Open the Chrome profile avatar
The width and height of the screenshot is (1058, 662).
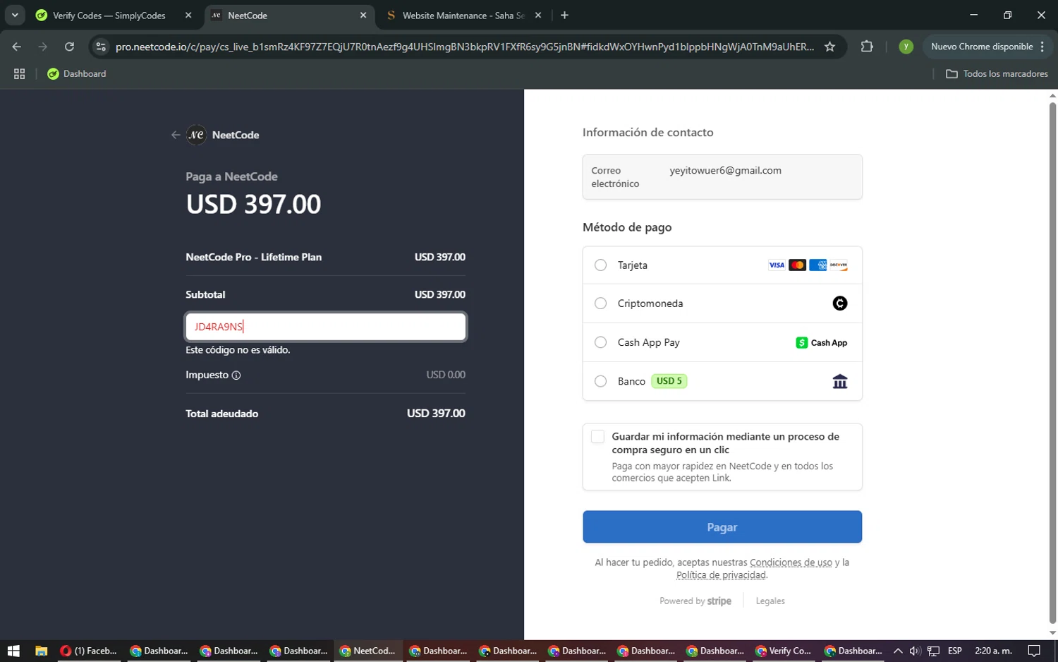click(906, 47)
